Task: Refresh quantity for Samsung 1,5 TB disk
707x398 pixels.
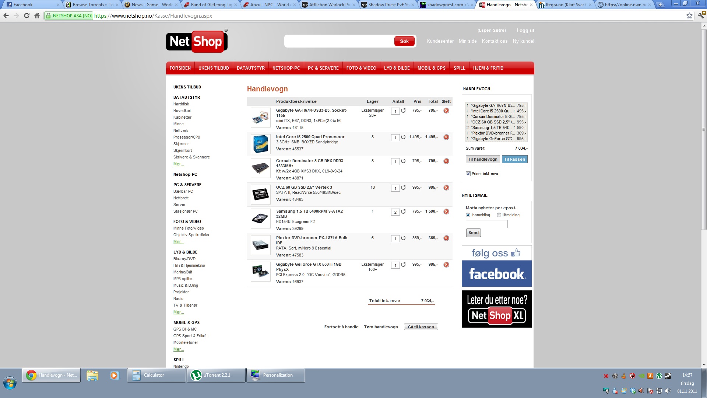Action: coord(404,212)
